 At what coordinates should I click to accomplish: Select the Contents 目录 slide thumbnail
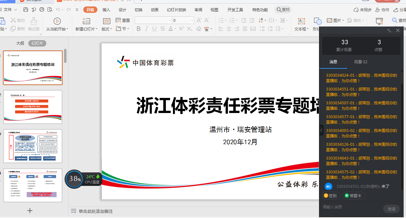33,107
